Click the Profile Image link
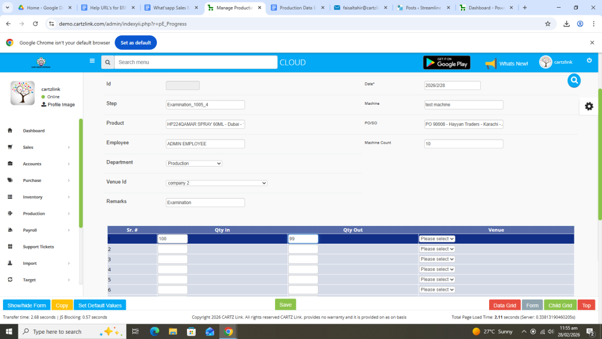The width and height of the screenshot is (602, 339). tap(58, 104)
